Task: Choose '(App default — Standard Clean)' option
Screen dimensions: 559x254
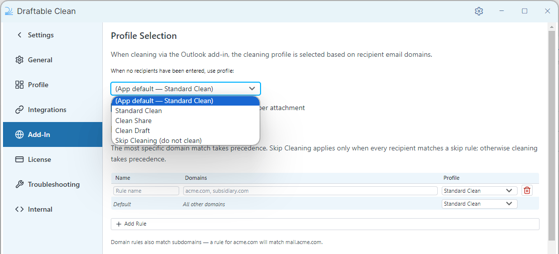Action: 186,101
